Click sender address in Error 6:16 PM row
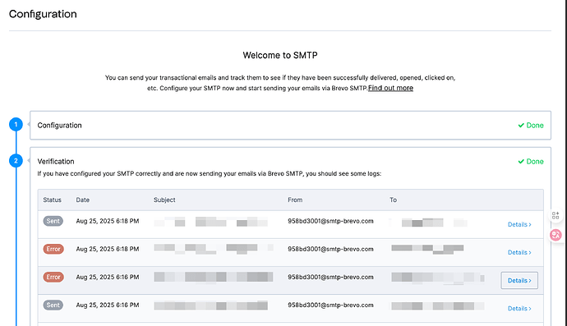 (x=330, y=277)
